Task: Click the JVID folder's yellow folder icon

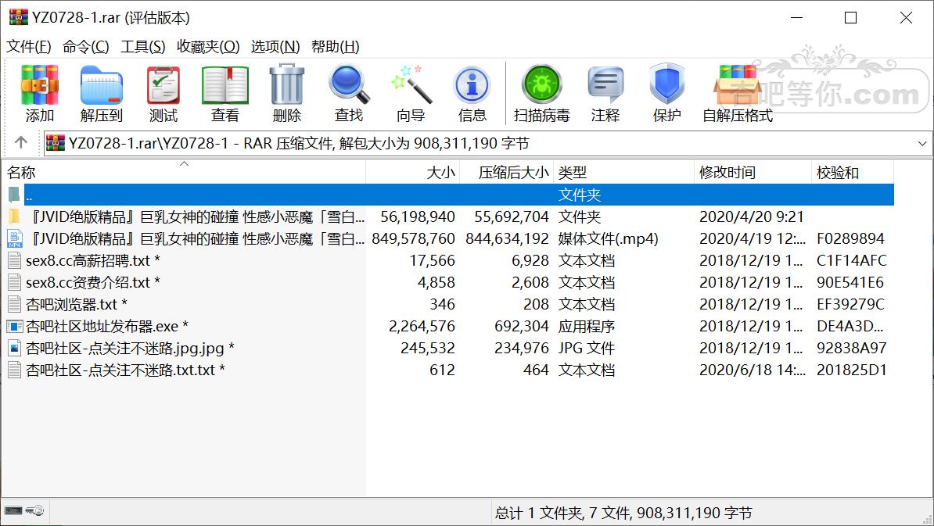Action: click(14, 216)
